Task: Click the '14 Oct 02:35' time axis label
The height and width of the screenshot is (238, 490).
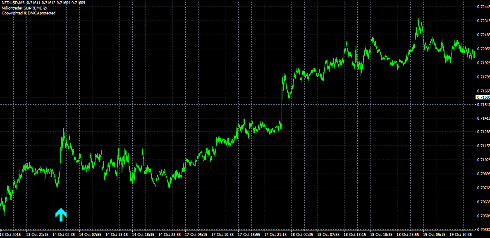Action: click(x=63, y=234)
